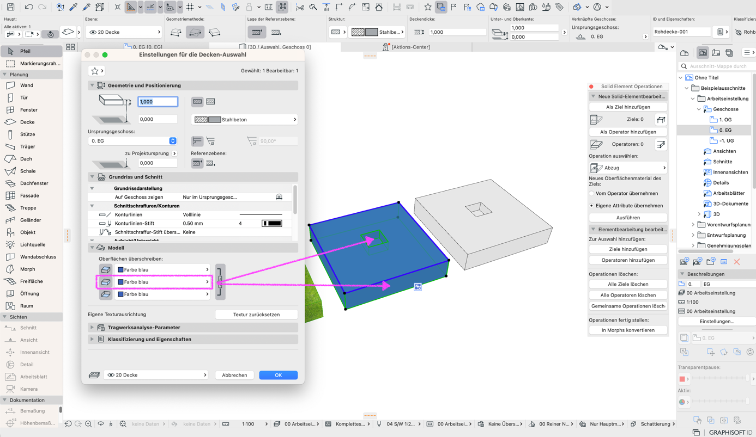This screenshot has width=756, height=437.
Task: Open the Abzug operation dropdown
Action: pyautogui.click(x=628, y=168)
